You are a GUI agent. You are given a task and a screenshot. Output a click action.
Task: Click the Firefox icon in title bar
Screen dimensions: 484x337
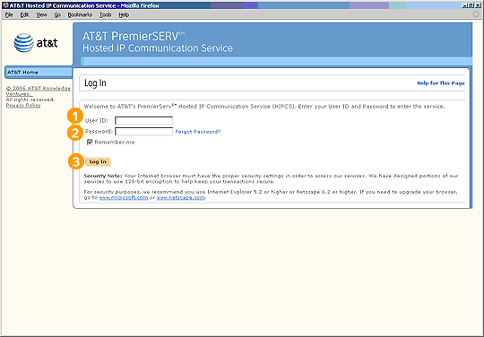(x=5, y=5)
